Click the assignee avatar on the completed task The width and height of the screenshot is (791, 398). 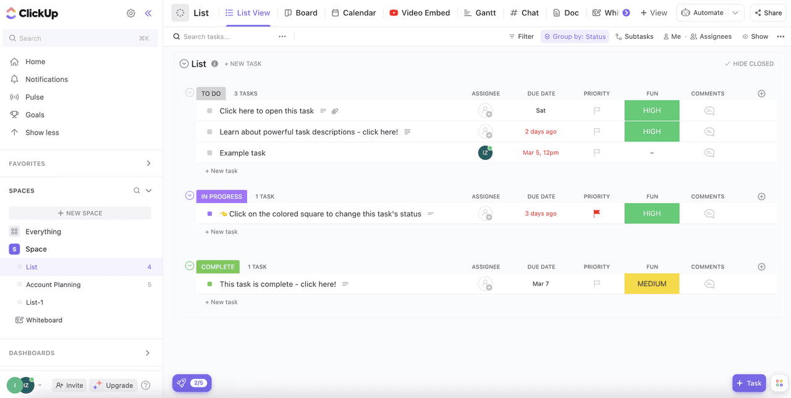(x=486, y=284)
